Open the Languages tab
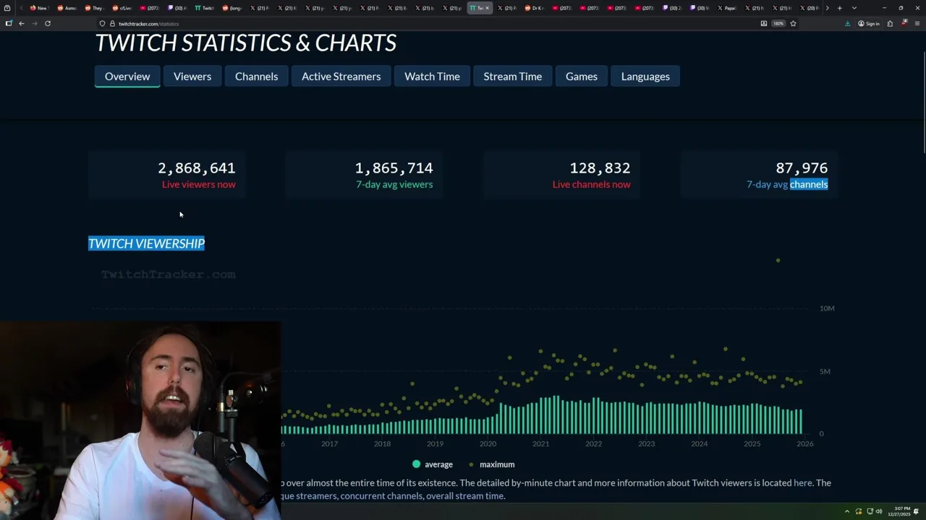The width and height of the screenshot is (926, 520). [645, 76]
